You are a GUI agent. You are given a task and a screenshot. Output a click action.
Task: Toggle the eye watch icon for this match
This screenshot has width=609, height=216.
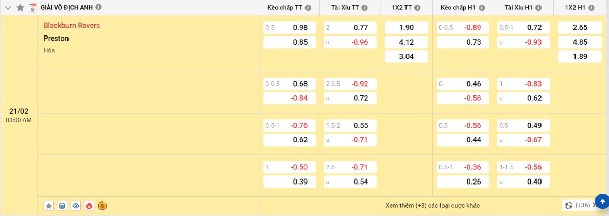[x=76, y=206]
